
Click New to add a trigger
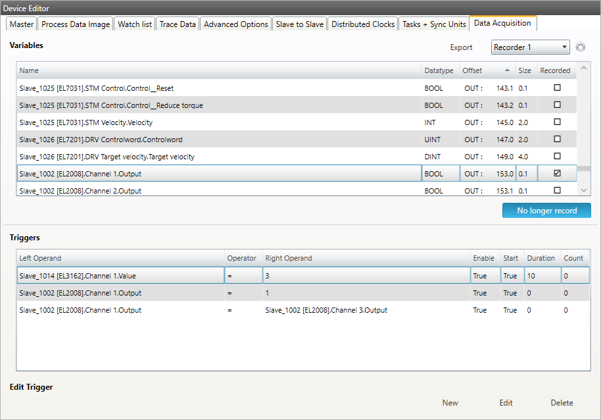click(x=450, y=403)
